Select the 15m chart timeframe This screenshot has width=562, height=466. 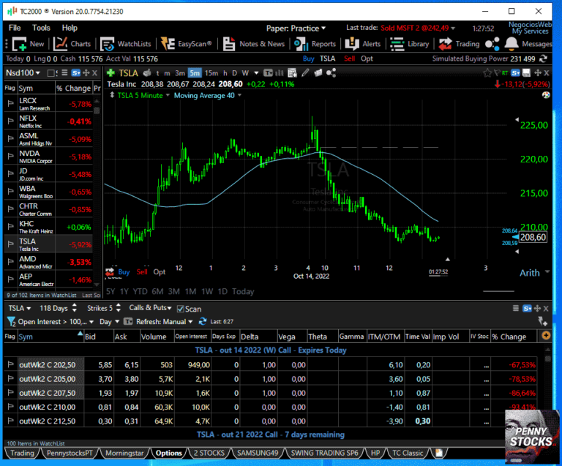pyautogui.click(x=211, y=72)
